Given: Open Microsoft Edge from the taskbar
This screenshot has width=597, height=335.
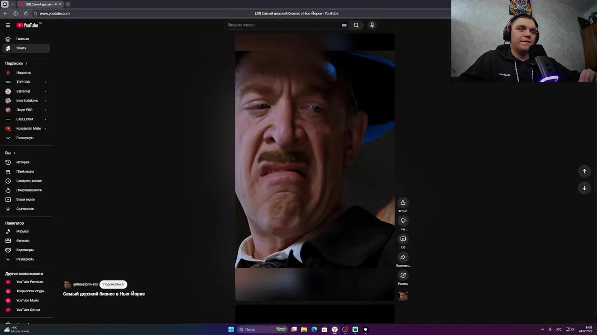Looking at the screenshot, I should point(314,329).
